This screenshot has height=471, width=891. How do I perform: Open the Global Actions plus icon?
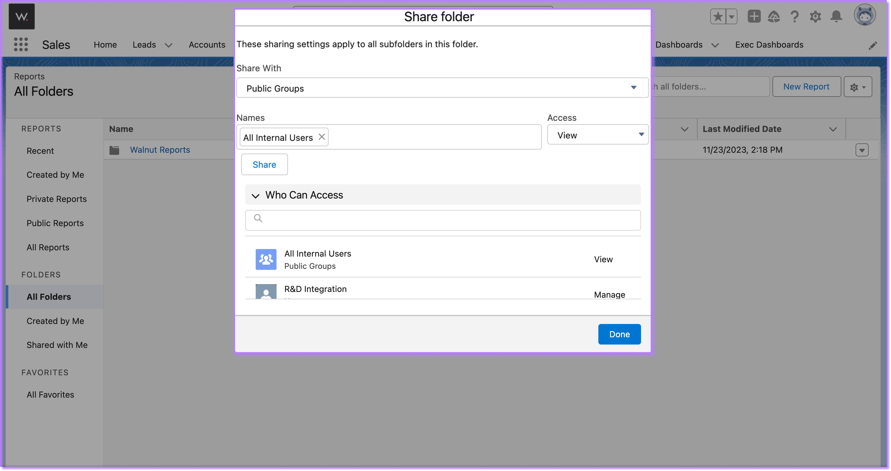(x=754, y=16)
